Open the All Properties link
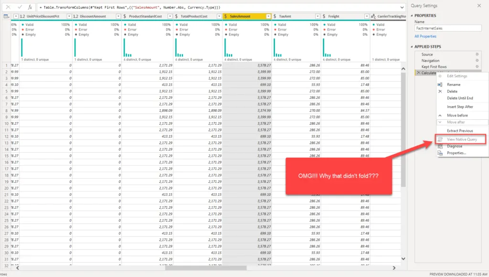The height and width of the screenshot is (277, 489). [x=425, y=36]
